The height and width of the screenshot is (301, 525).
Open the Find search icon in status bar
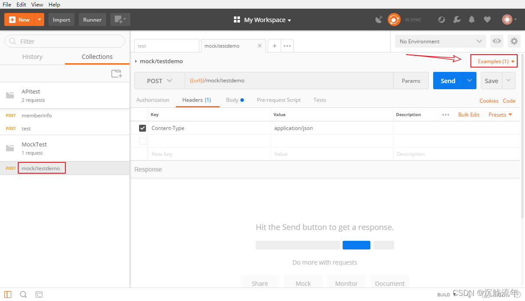(23, 295)
